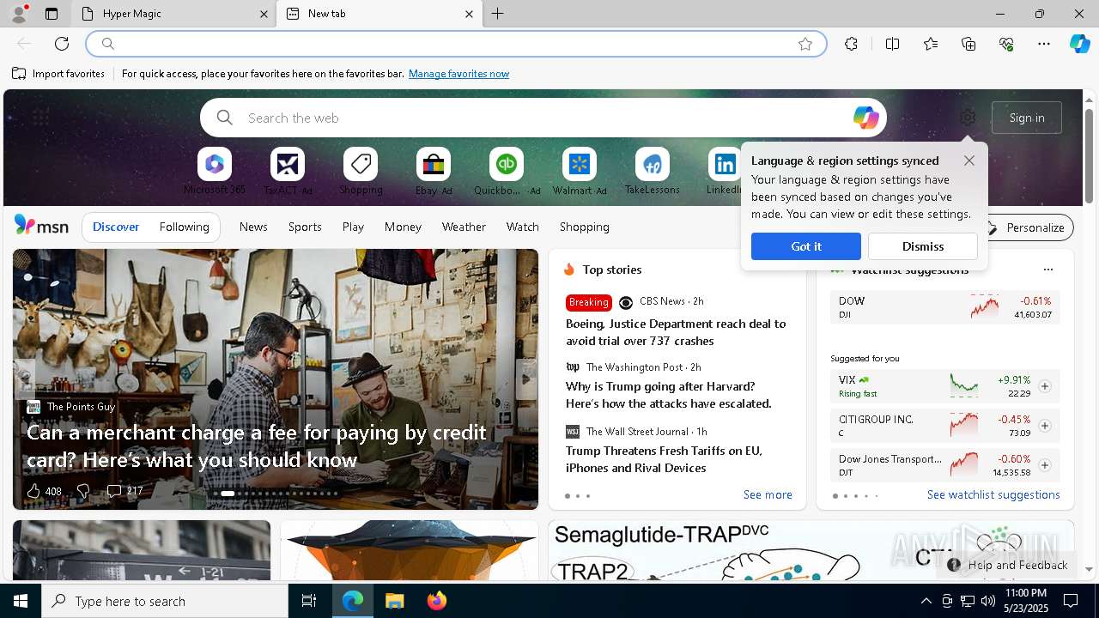Image resolution: width=1099 pixels, height=618 pixels.
Task: Open Microsoft 365 shortcut
Action: pos(215,171)
